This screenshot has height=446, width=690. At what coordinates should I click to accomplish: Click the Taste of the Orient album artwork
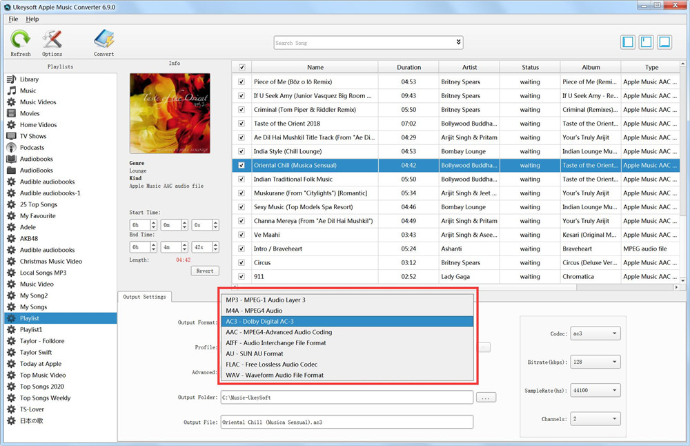tap(170, 113)
